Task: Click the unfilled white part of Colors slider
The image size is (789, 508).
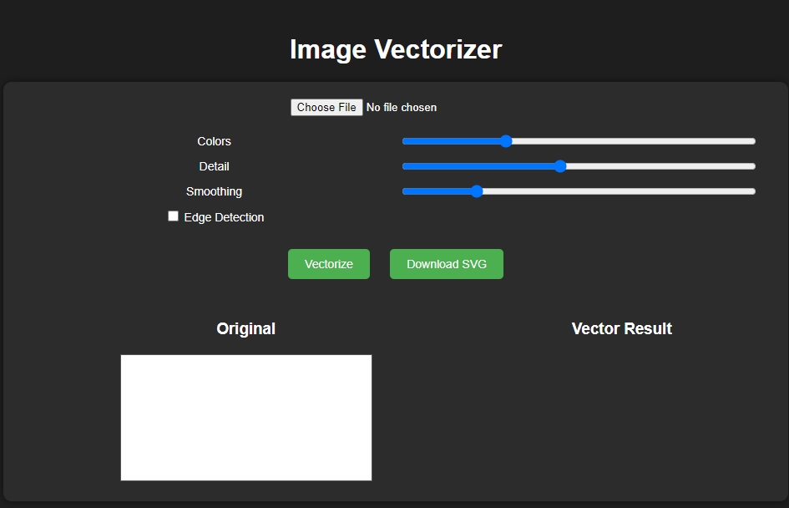Action: click(x=635, y=141)
